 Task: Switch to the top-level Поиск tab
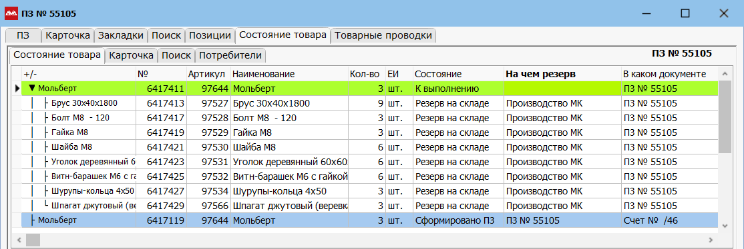tap(166, 35)
